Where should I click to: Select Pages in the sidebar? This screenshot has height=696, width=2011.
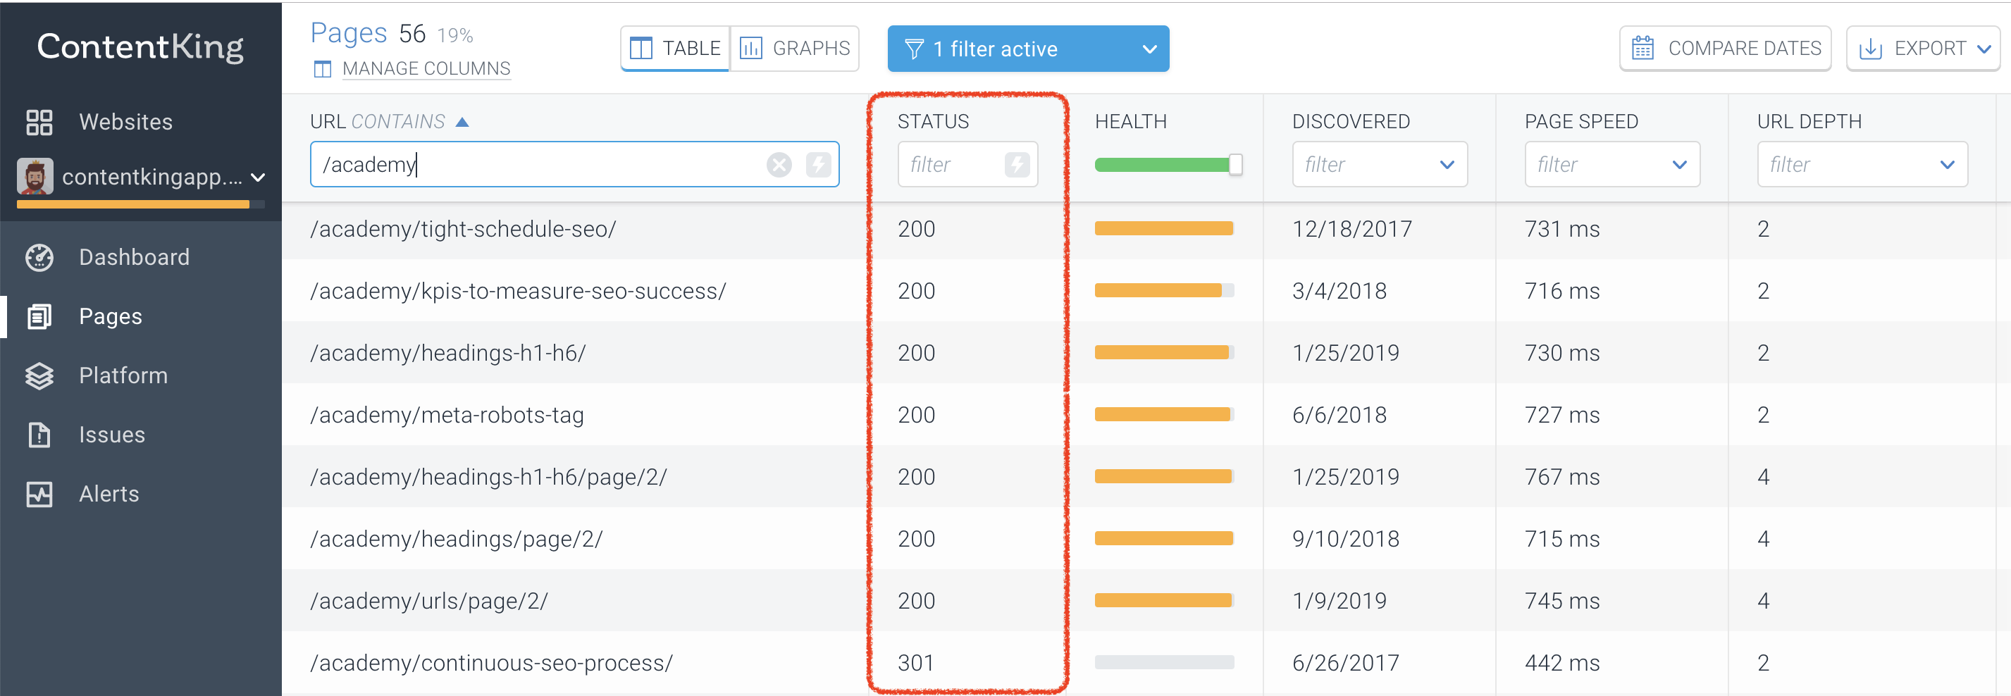(x=111, y=317)
